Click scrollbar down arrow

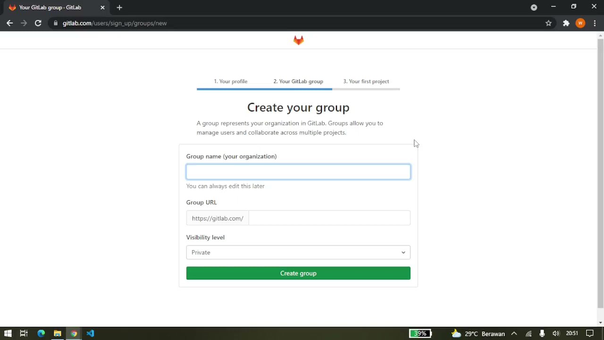(x=600, y=323)
